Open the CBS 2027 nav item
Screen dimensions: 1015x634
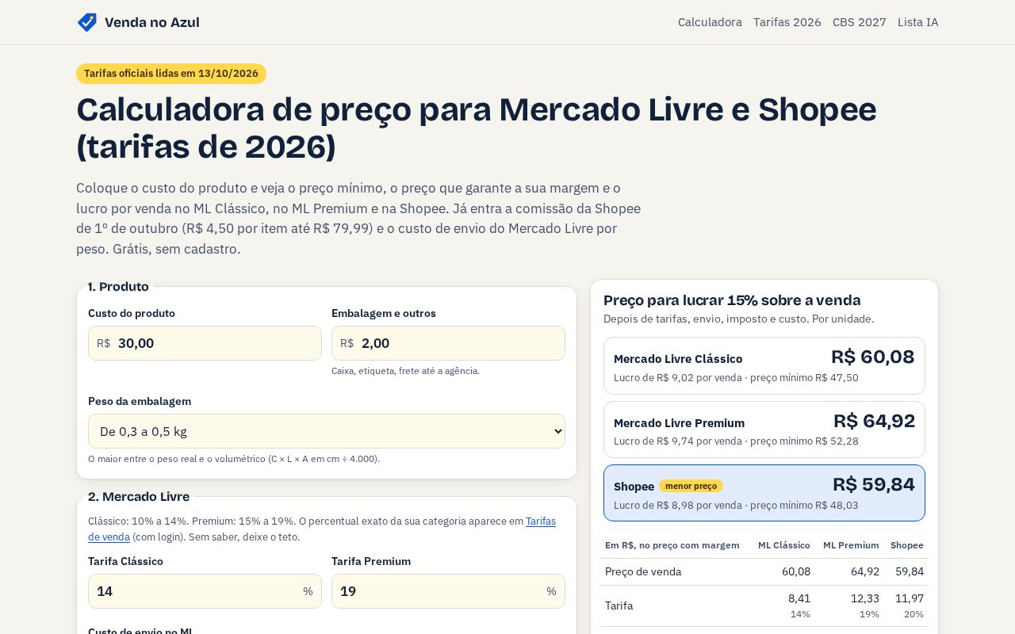click(860, 22)
